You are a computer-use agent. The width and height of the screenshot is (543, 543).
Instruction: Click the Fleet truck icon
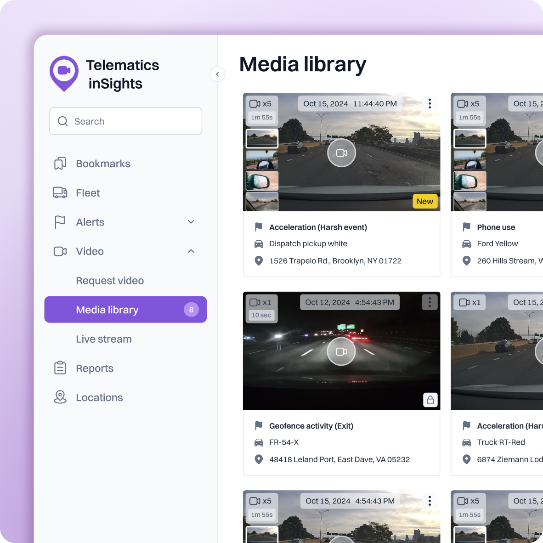60,192
